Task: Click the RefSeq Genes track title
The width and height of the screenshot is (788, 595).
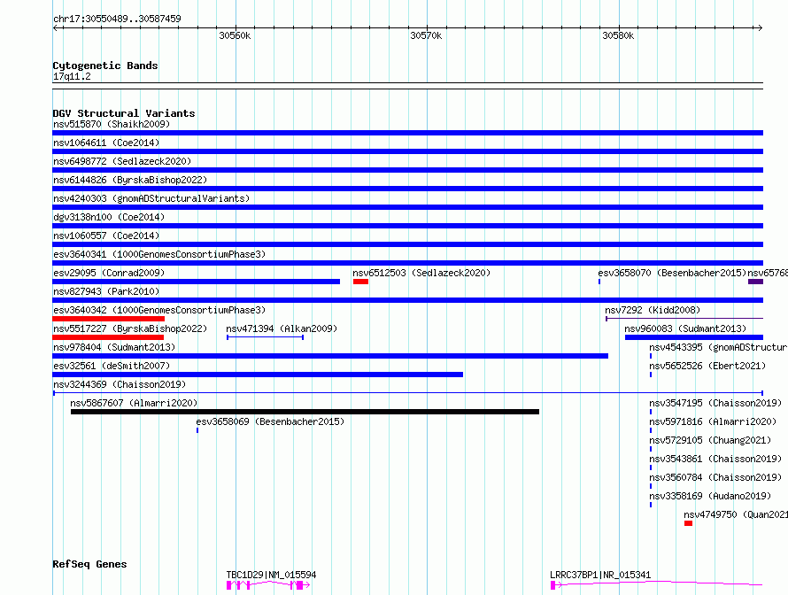Action: 89,564
